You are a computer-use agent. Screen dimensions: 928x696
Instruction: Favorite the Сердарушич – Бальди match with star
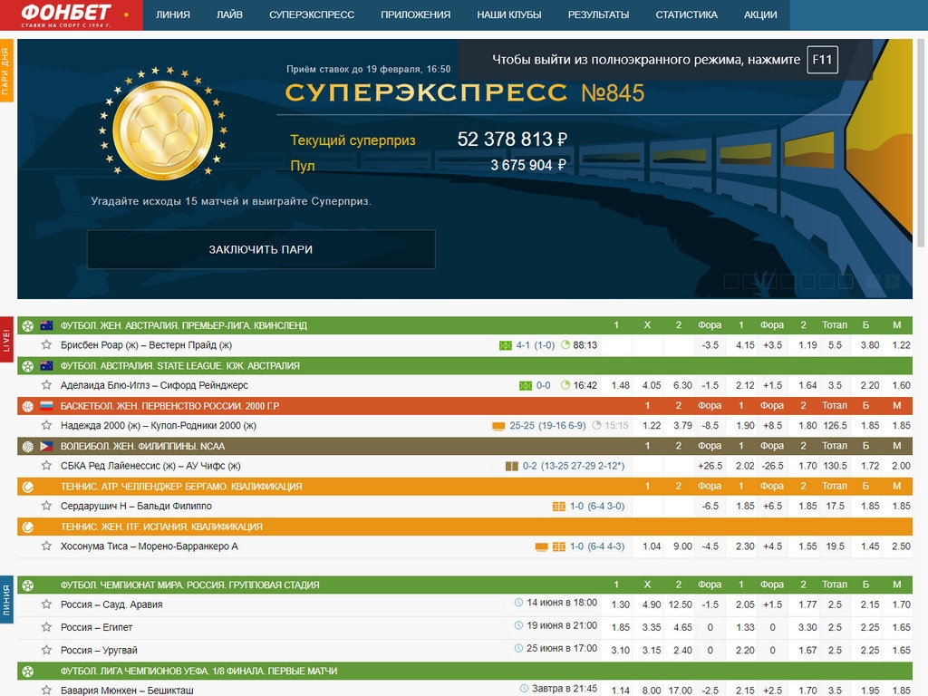coord(46,506)
